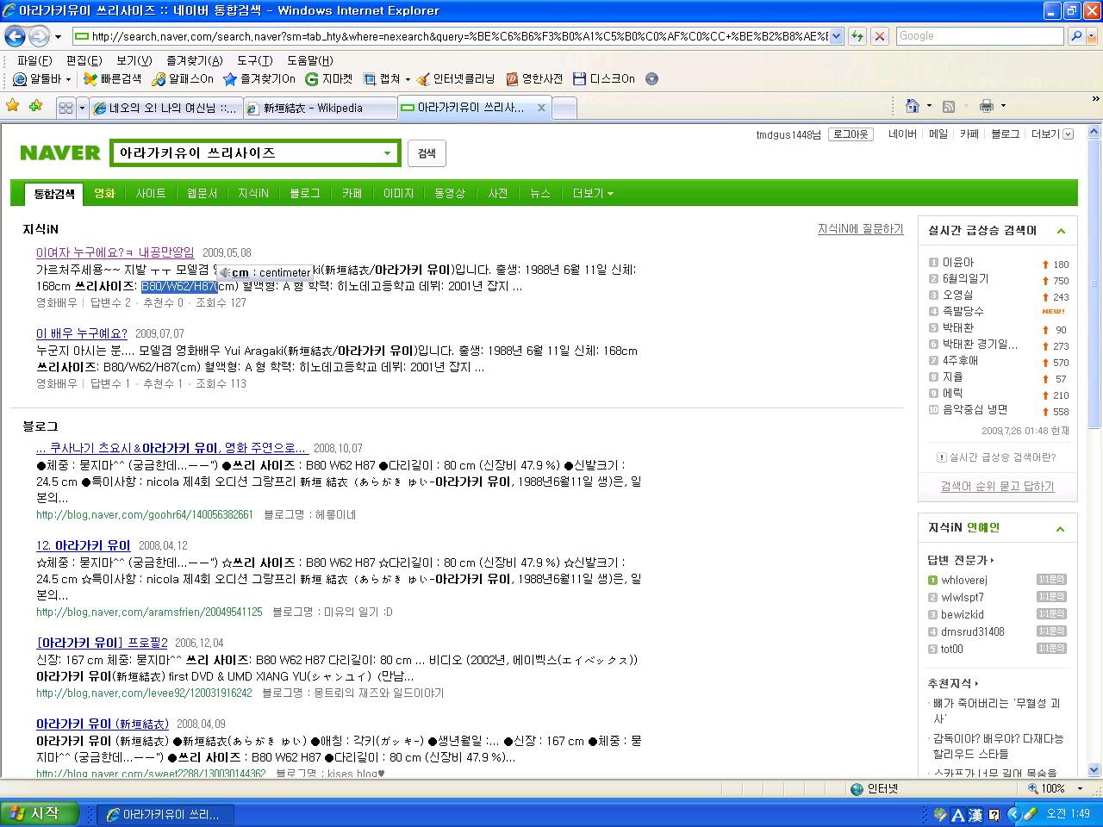Open Naver search box suggestion dropdown
Screen dimensions: 1103x827
coord(387,153)
